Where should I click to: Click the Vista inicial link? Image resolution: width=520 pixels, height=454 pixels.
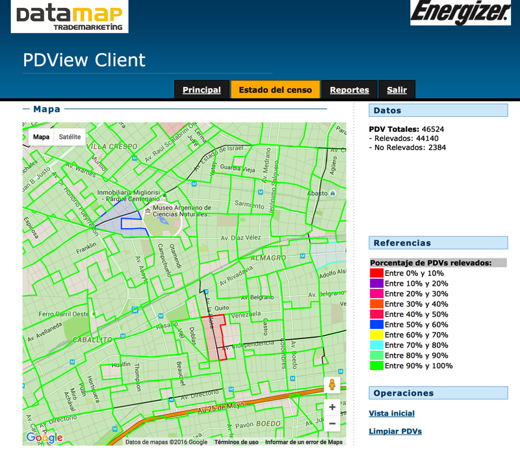pyautogui.click(x=391, y=413)
